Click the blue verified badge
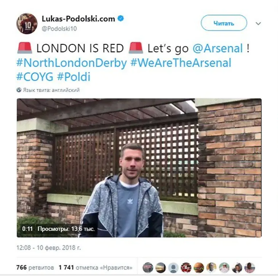Image resolution: width=278 pixels, height=276 pixels. click(121, 18)
